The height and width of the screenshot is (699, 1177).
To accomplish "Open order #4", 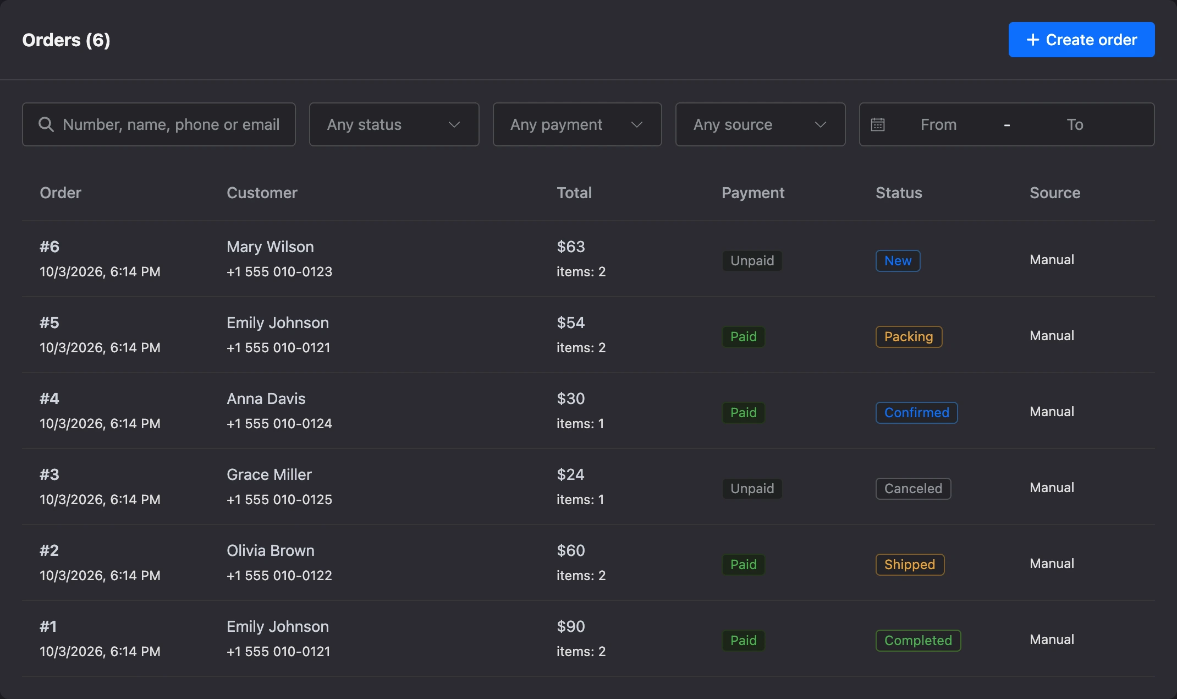I will (x=50, y=398).
